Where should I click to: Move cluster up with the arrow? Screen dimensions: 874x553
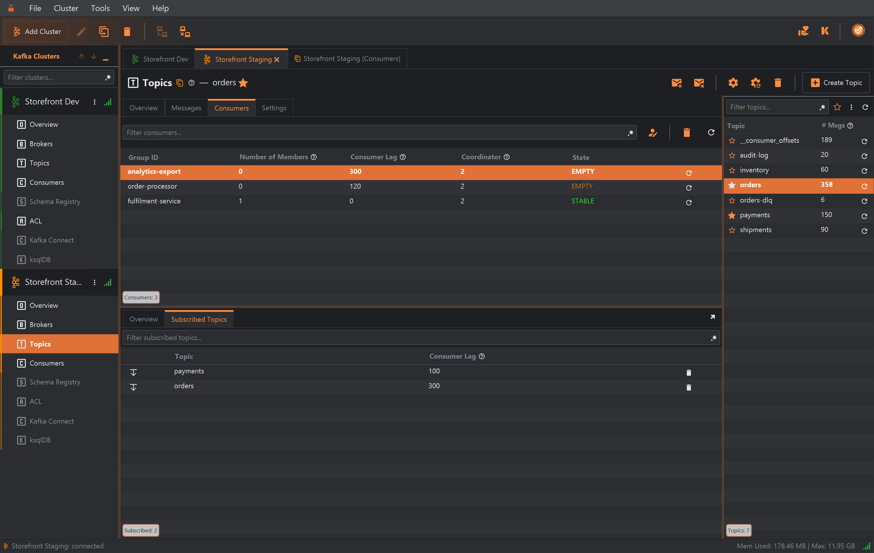click(x=81, y=56)
